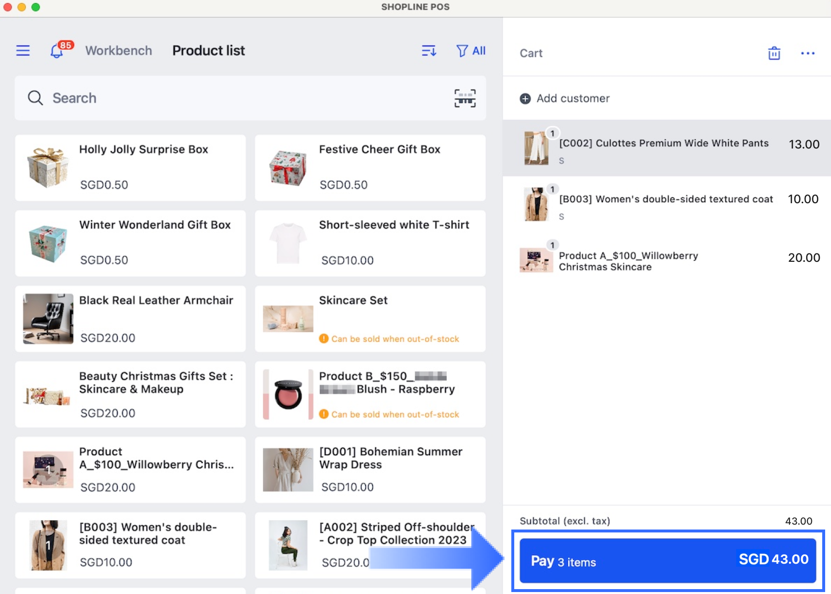The width and height of the screenshot is (831, 594).
Task: Click the Add customer plus icon
Action: coord(525,99)
